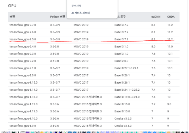Image resolution: width=189 pixels, height=133 pixels.
Task: Select the tensorflow_gpu-1.13.0 cell
Action: coord(24,97)
